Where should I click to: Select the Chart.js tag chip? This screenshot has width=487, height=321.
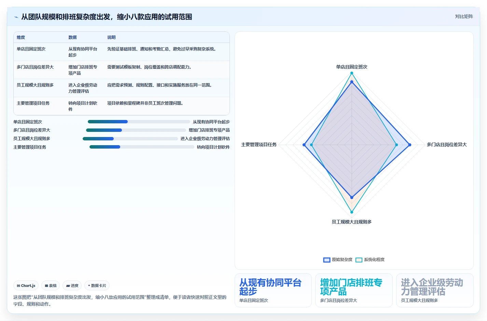[x=26, y=286]
